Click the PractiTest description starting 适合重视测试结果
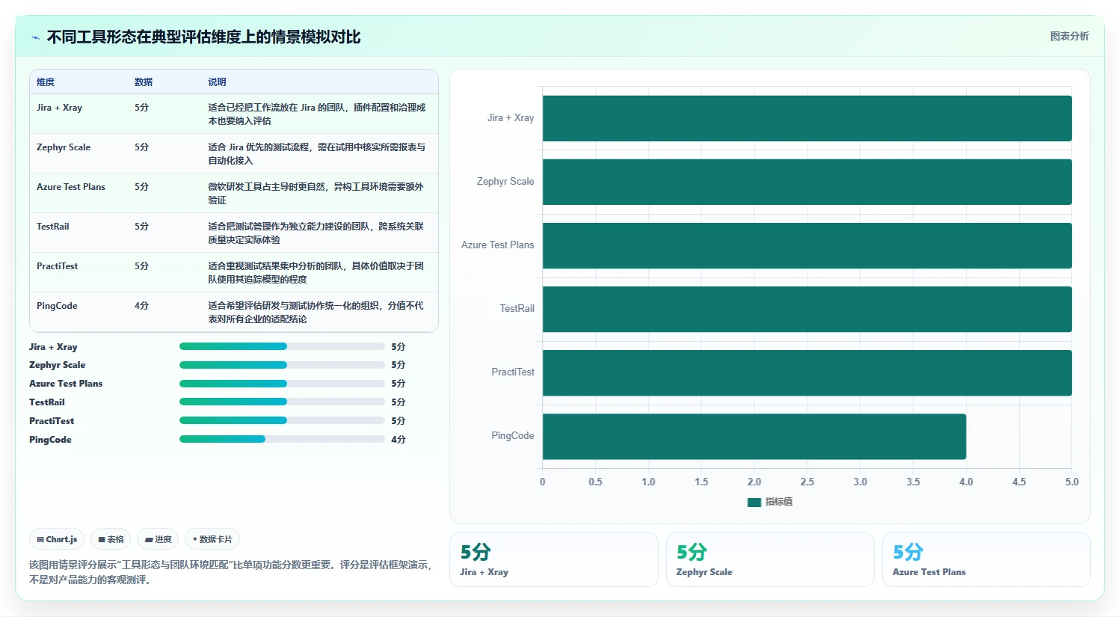Image resolution: width=1120 pixels, height=617 pixels. (317, 273)
